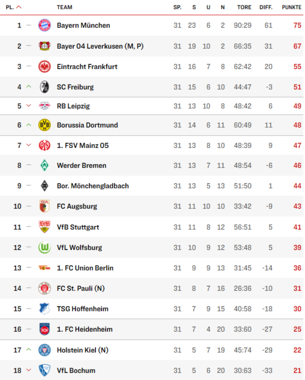Click the TEAM column header
This screenshot has height=380, width=305.
(65, 7)
